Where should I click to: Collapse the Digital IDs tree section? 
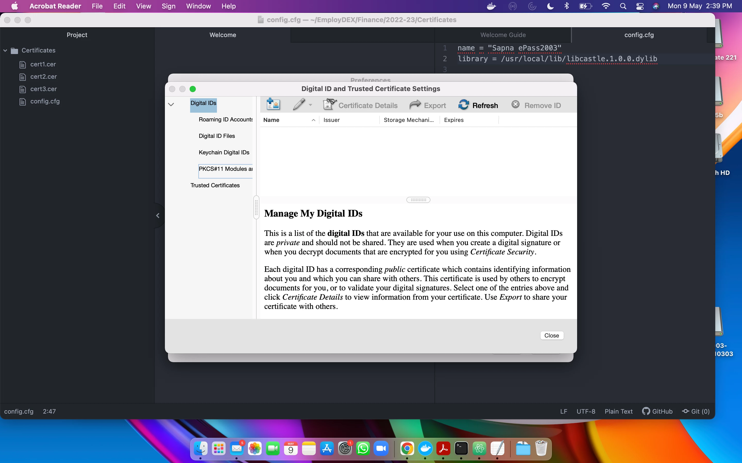[x=171, y=104]
